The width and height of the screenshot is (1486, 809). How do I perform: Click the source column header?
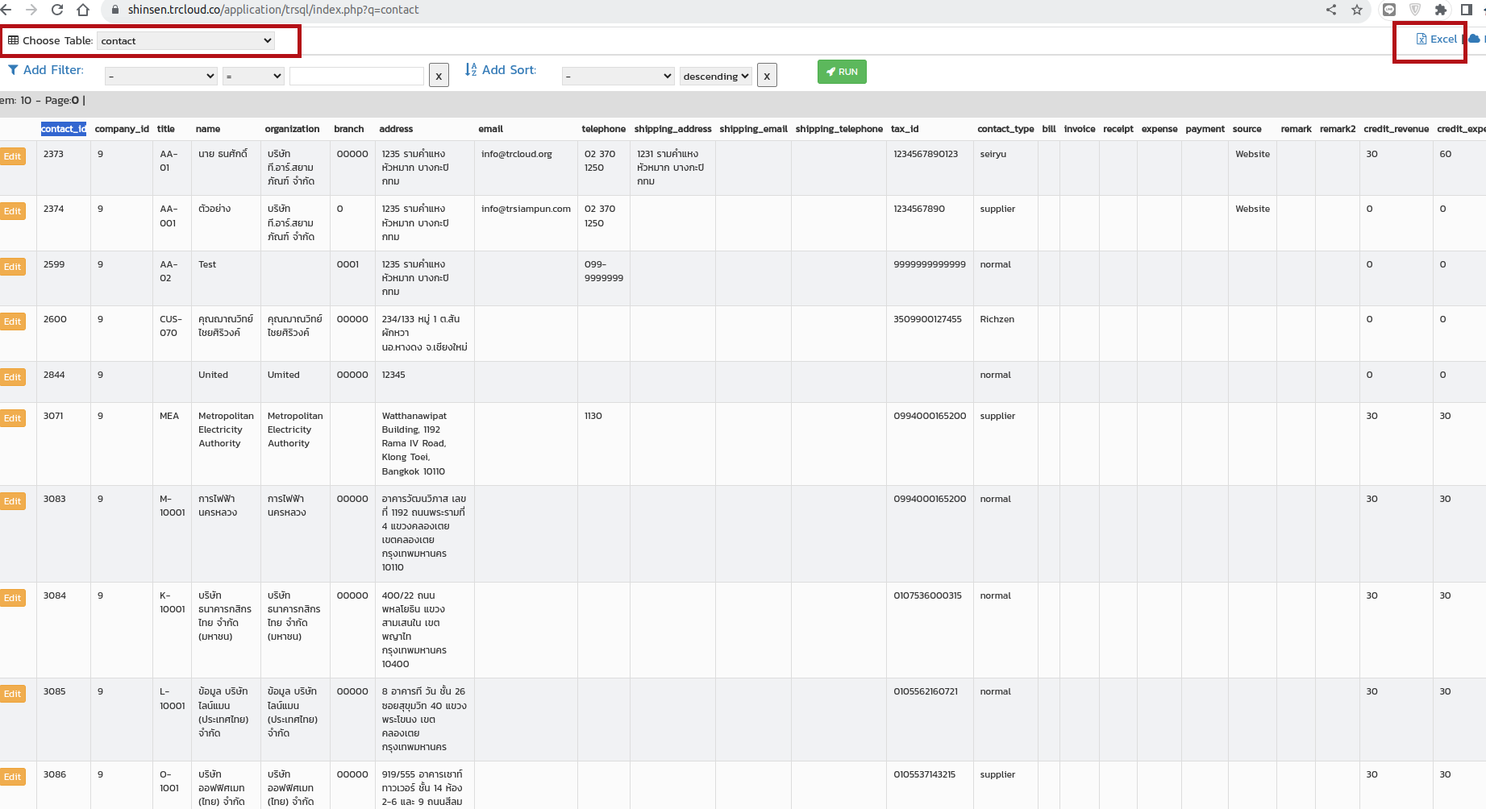click(1247, 129)
